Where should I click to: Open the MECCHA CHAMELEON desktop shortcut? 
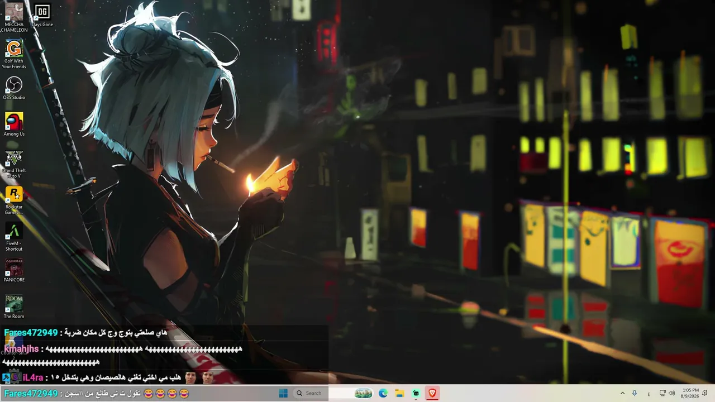pos(14,17)
